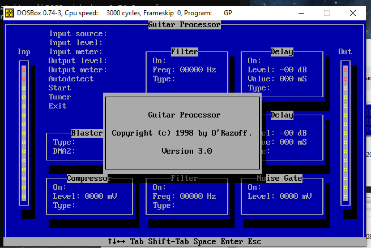Click the top Filter Freq 00000 Hz value
Viewport: 371px width, 248px height.
[x=198, y=70]
